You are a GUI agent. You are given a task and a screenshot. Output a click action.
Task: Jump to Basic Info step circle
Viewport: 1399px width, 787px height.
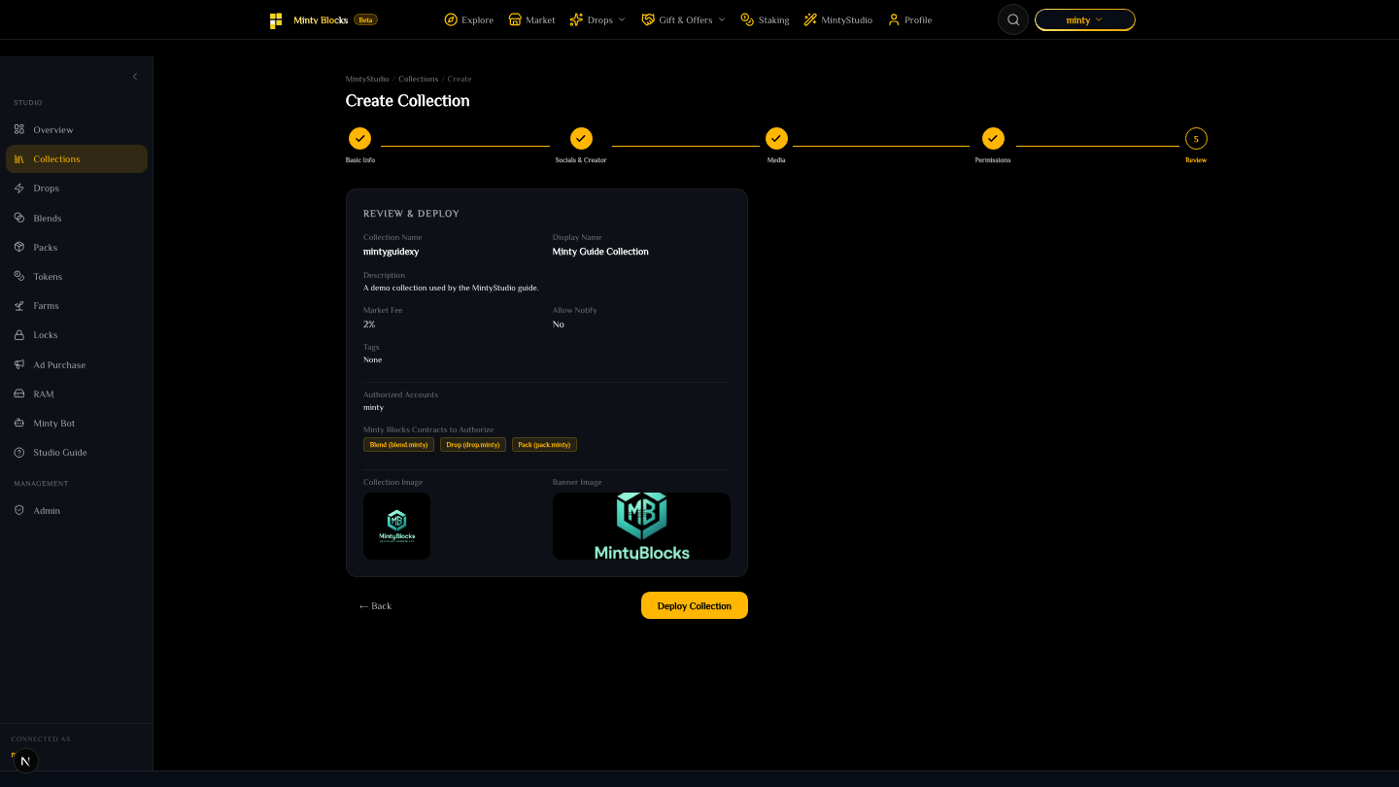(359, 138)
